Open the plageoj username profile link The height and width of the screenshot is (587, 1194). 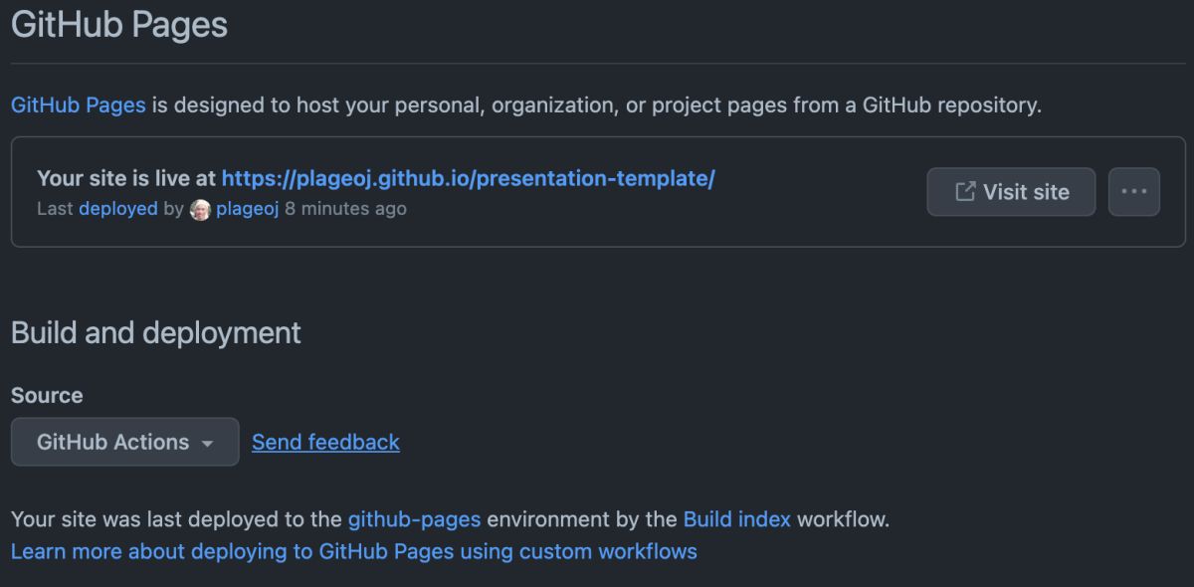pos(247,209)
